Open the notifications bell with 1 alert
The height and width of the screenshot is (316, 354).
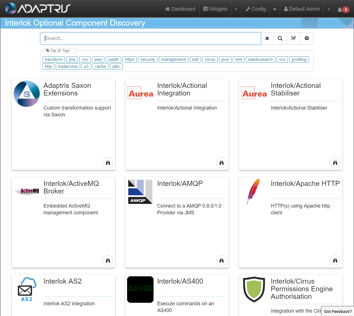(343, 10)
